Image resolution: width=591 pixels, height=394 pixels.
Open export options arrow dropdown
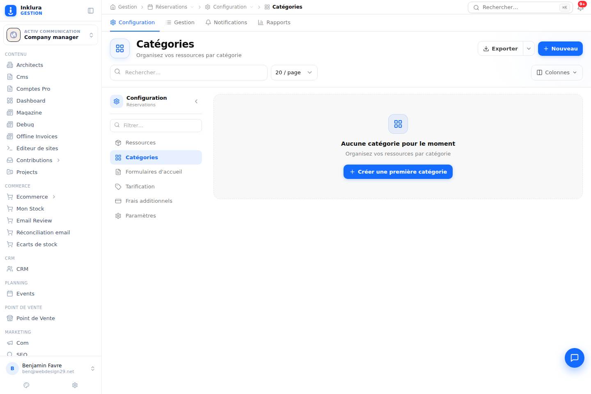pyautogui.click(x=529, y=48)
